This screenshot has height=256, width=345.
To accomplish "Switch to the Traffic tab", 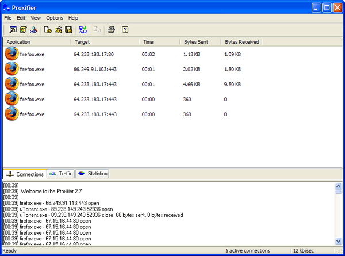I will click(61, 174).
